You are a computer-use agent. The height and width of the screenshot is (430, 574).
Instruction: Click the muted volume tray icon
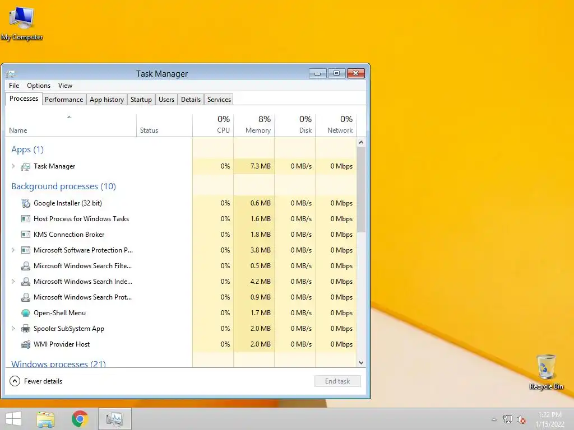pos(521,419)
